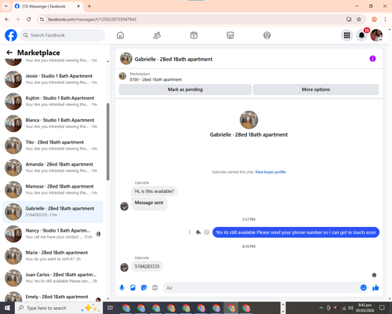Open the Marketplace store icon in top navigation

[230, 35]
